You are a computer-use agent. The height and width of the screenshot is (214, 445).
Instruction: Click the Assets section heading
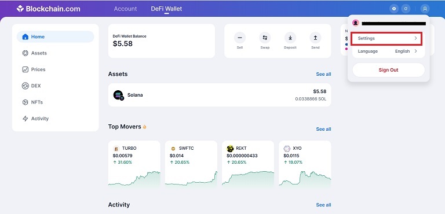118,74
